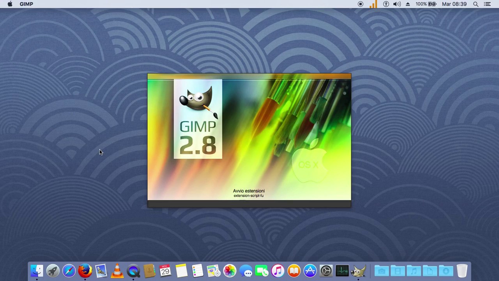Click the 'Avvio estensioni' status text

coord(249,191)
